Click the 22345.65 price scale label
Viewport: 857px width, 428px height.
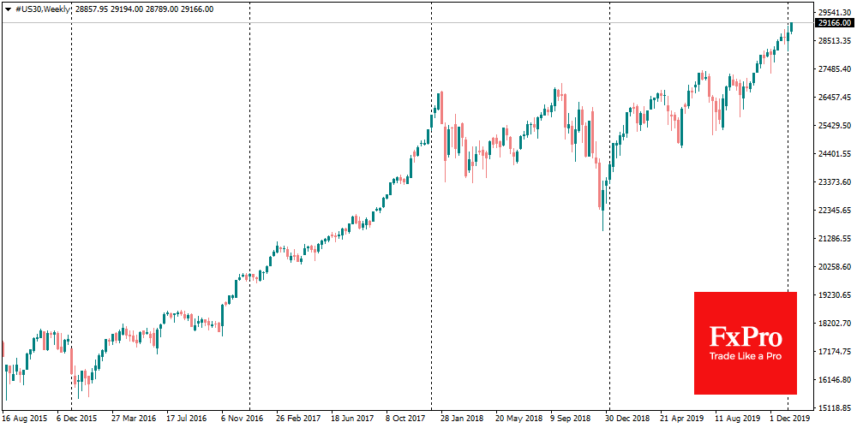click(834, 210)
